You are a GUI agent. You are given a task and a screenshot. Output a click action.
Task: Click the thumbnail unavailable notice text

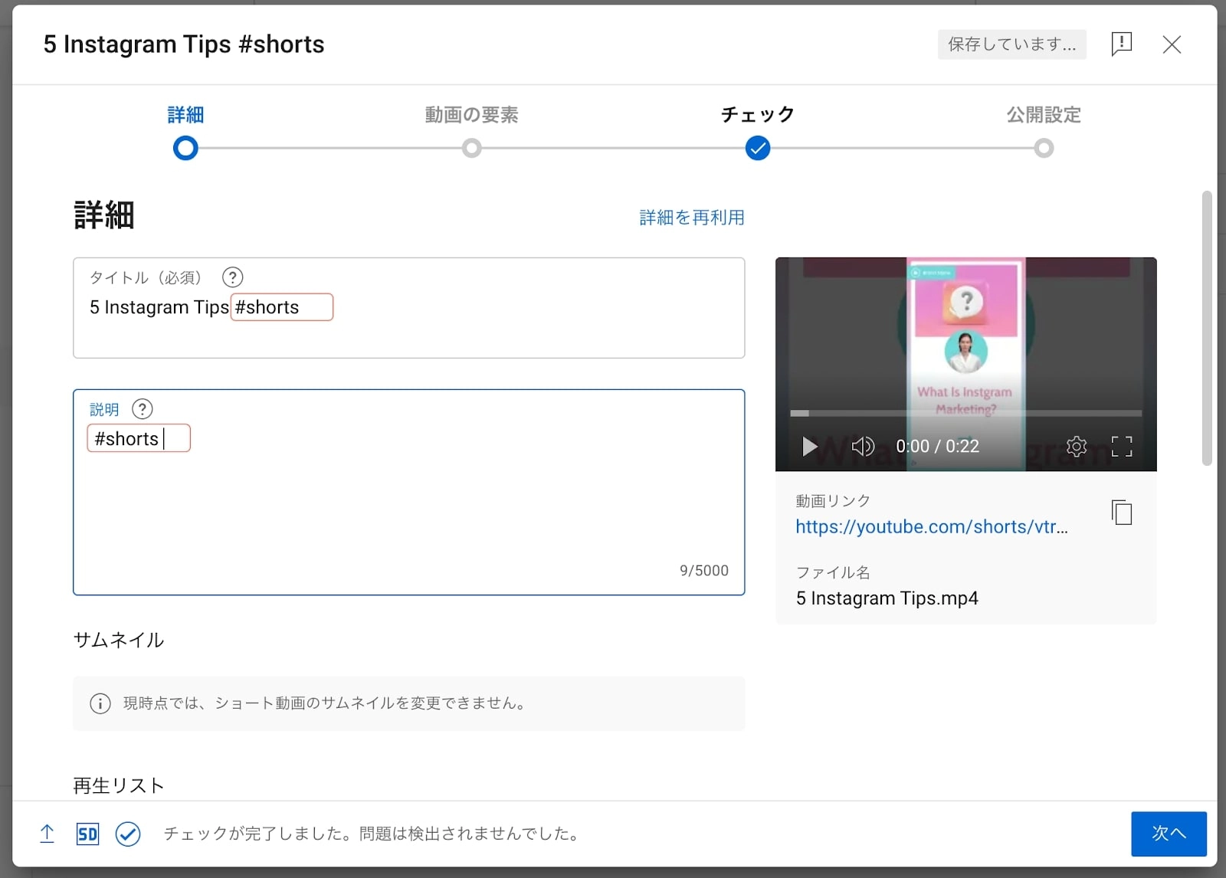point(326,703)
